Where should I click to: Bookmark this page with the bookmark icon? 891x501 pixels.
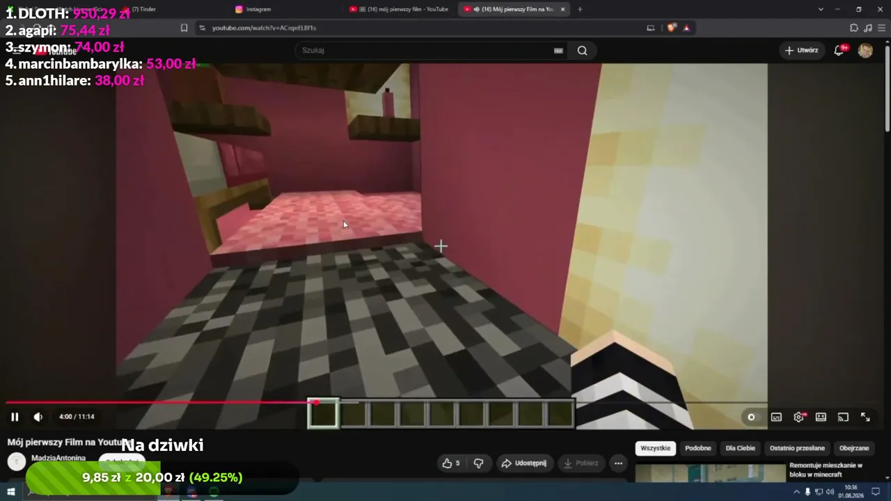pos(184,28)
